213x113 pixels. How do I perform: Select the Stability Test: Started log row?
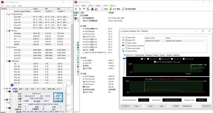point(175,41)
